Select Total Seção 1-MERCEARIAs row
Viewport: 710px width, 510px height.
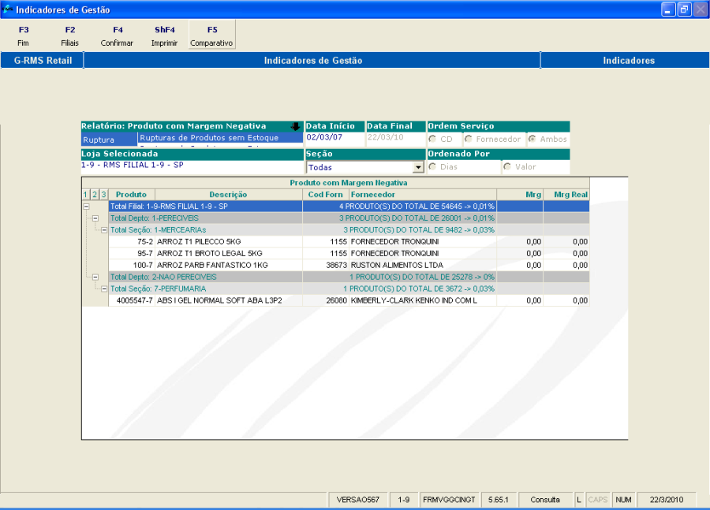[x=349, y=230]
